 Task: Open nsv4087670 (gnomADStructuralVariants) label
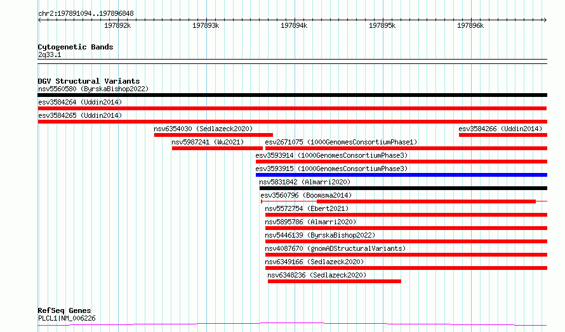[335, 248]
